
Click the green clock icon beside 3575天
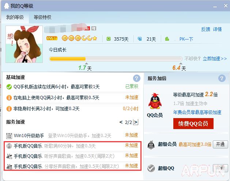[109, 39]
